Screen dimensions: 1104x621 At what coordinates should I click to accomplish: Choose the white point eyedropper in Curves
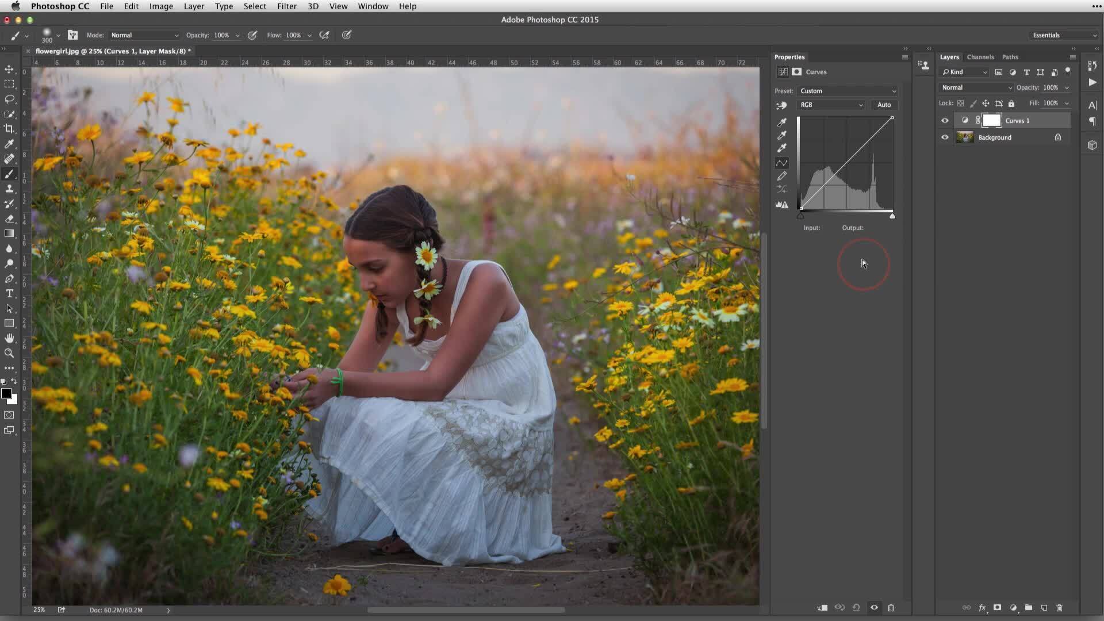click(x=782, y=148)
